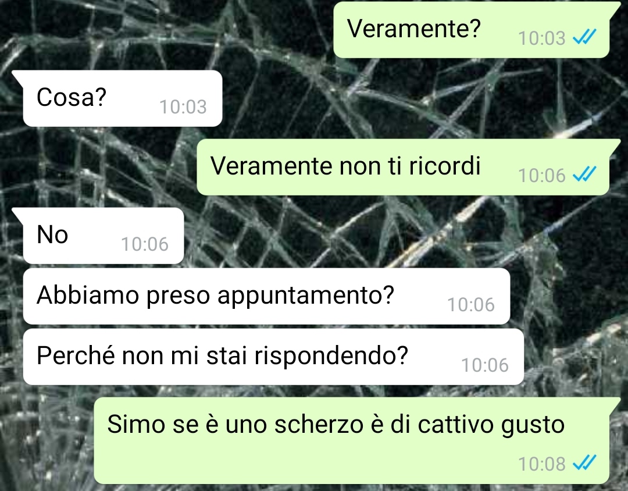The image size is (628, 491).
Task: Click 10:06 timestamp on 'Veramente non ti ricordi'
Action: (541, 176)
